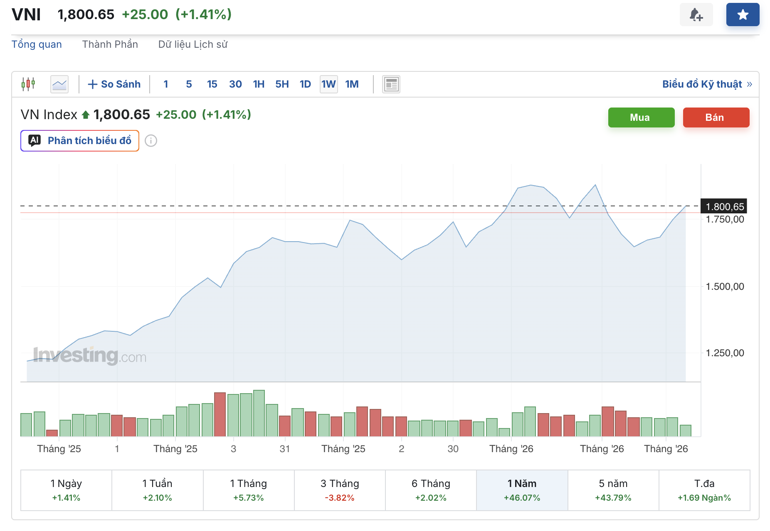
Task: Open the Thành Phần tab
Action: pyautogui.click(x=110, y=44)
